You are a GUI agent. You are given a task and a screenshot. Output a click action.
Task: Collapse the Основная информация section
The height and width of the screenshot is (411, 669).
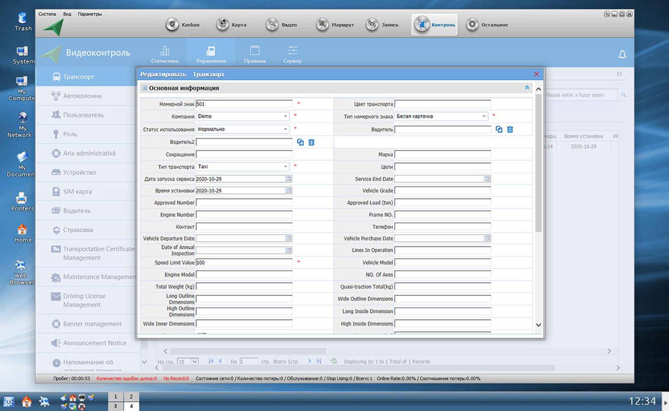click(x=526, y=88)
